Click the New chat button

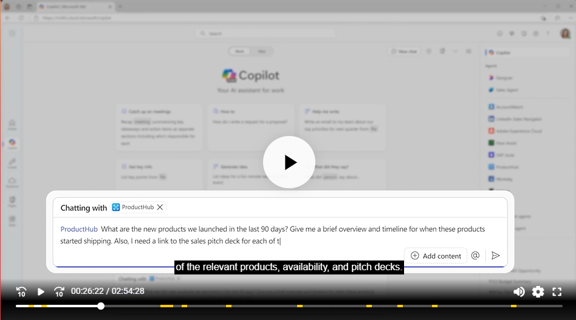[x=404, y=52]
